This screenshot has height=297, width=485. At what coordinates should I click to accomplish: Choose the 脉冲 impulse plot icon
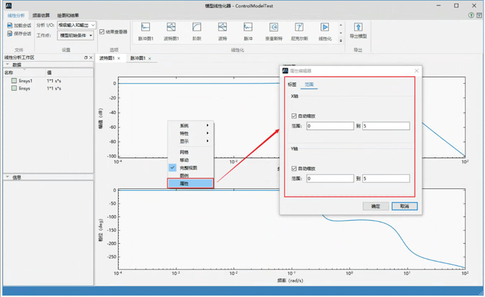[248, 27]
